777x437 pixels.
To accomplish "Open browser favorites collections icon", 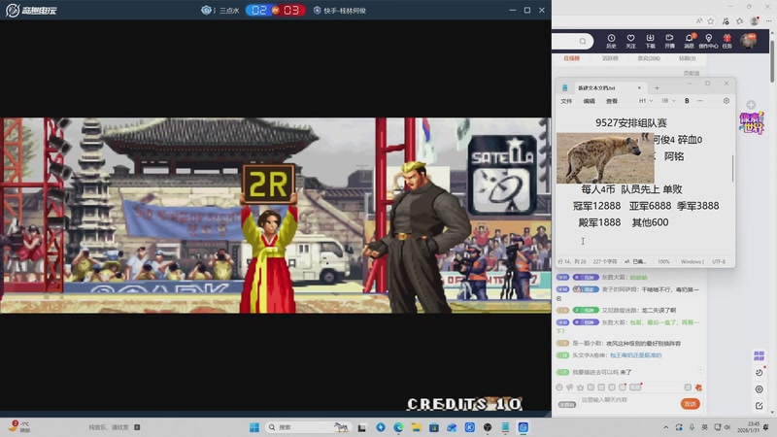I will click(x=740, y=20).
